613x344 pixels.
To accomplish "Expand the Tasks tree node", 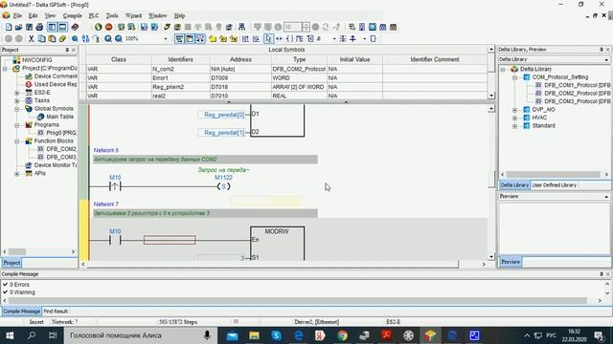I will (17, 100).
